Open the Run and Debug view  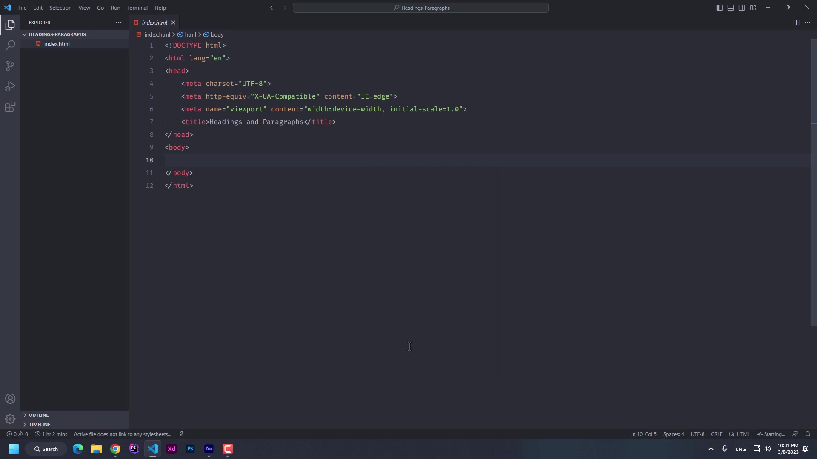[10, 87]
